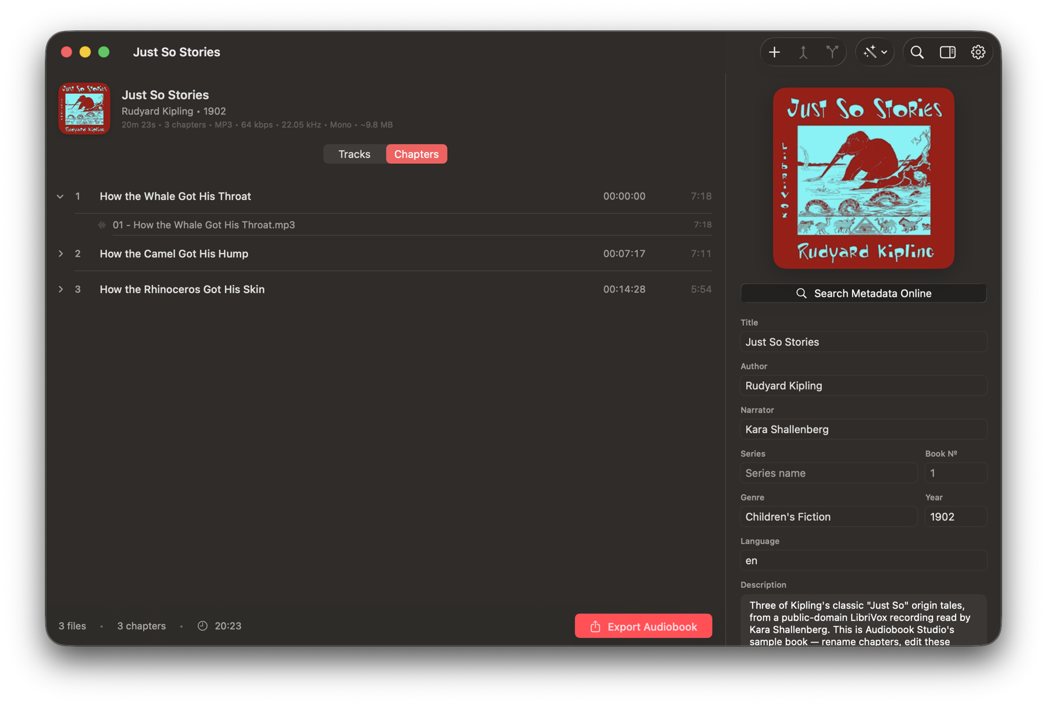Select the Chapters tab

click(416, 154)
